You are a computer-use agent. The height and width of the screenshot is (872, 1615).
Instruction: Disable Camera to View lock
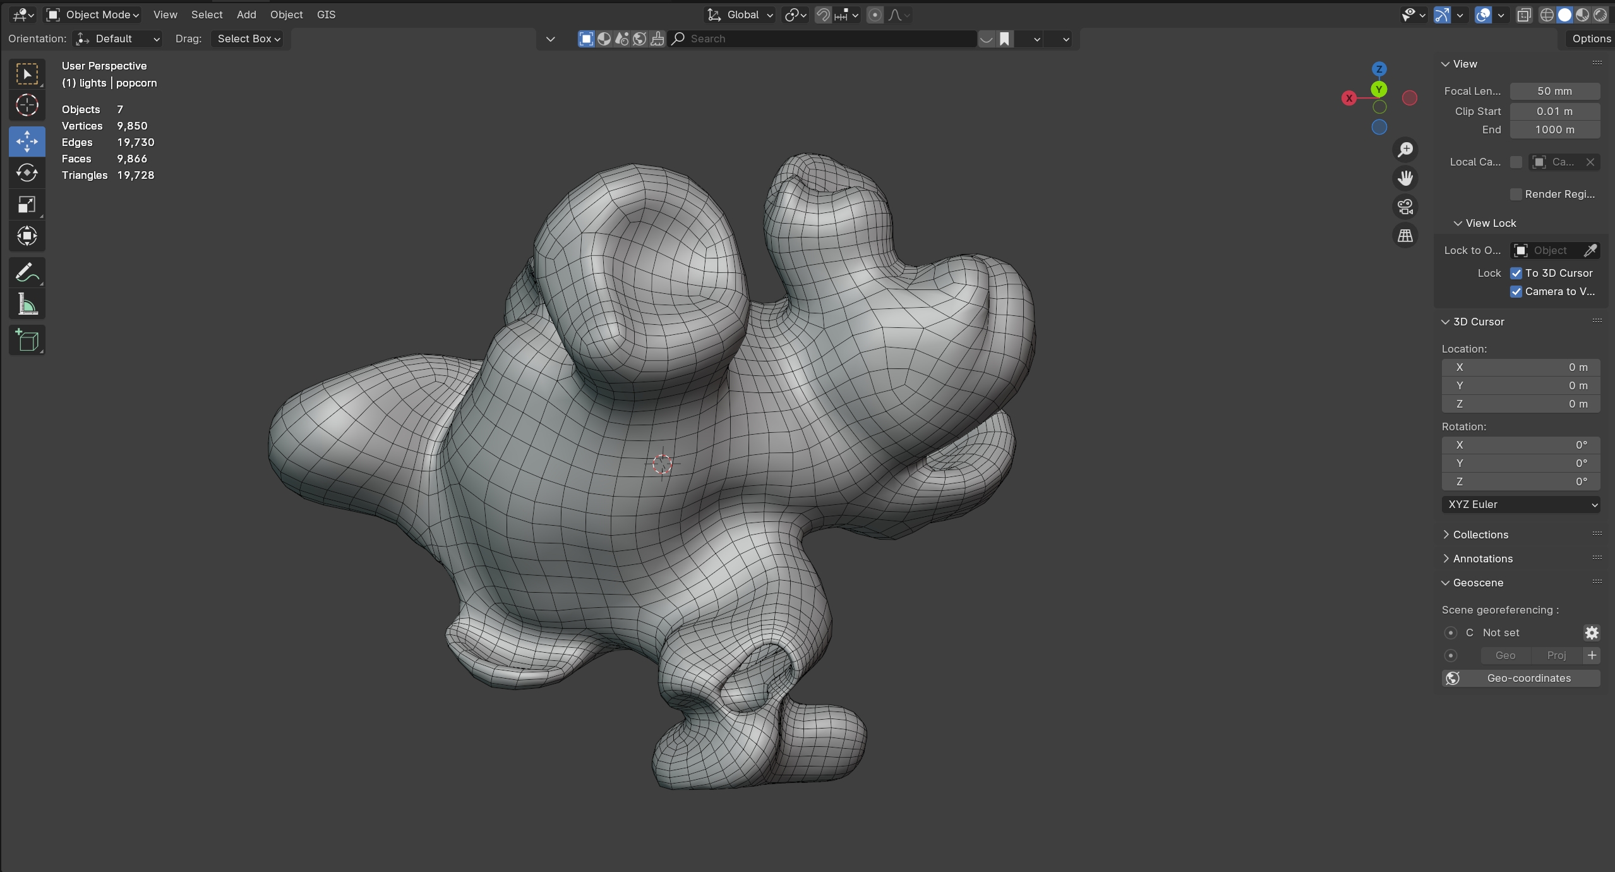pos(1516,291)
